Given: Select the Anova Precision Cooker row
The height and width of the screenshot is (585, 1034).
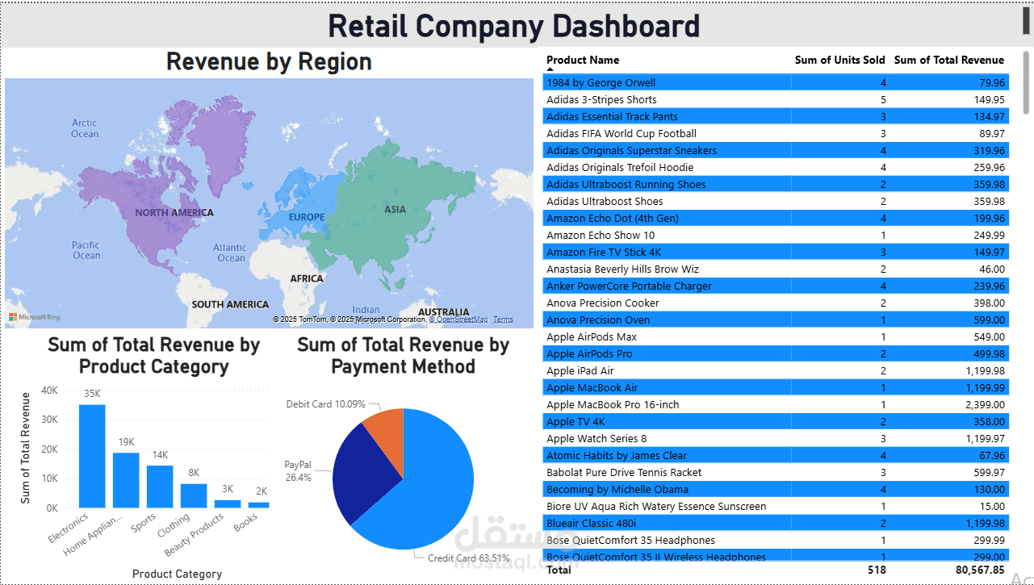Looking at the screenshot, I should pyautogui.click(x=776, y=303).
